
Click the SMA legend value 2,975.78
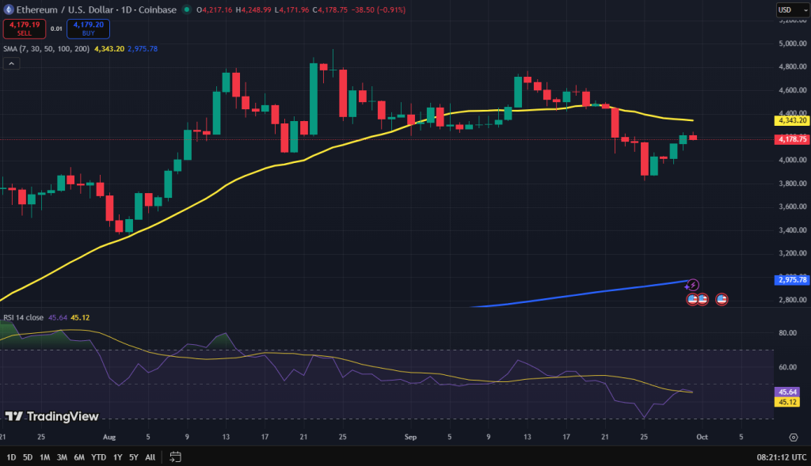point(143,48)
